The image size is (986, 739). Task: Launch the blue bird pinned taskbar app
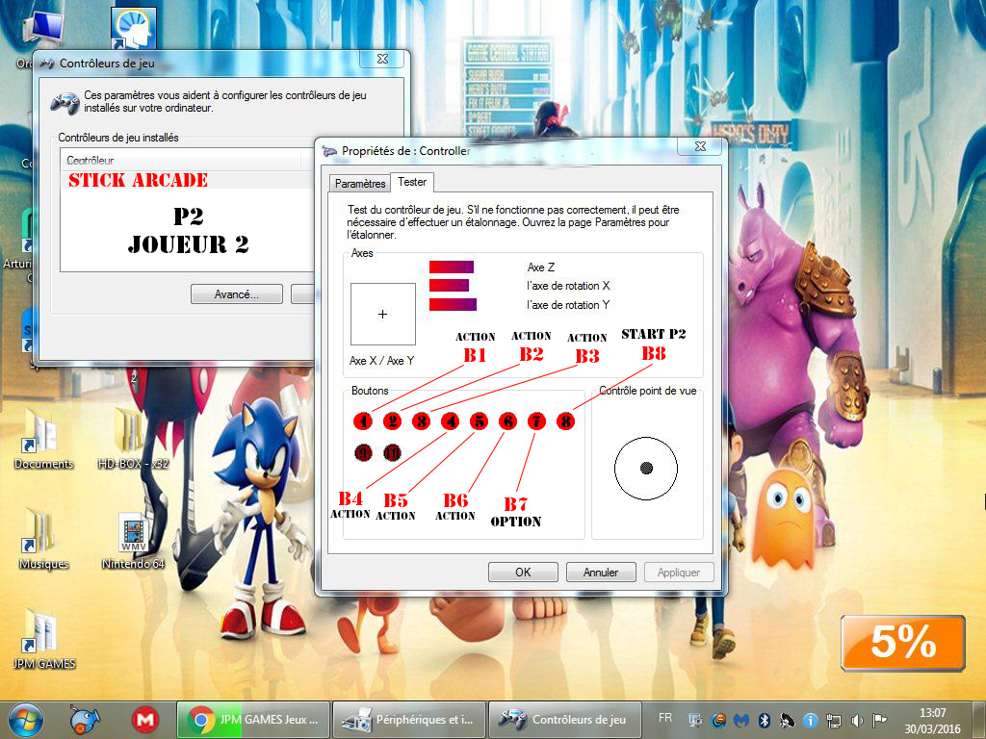(x=85, y=720)
